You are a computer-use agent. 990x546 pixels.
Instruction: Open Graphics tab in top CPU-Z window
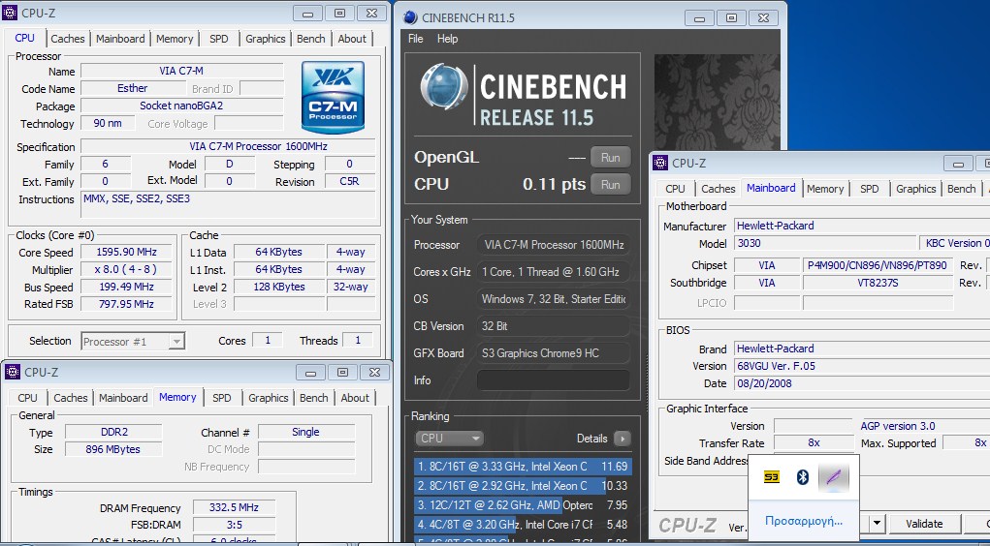pyautogui.click(x=265, y=39)
